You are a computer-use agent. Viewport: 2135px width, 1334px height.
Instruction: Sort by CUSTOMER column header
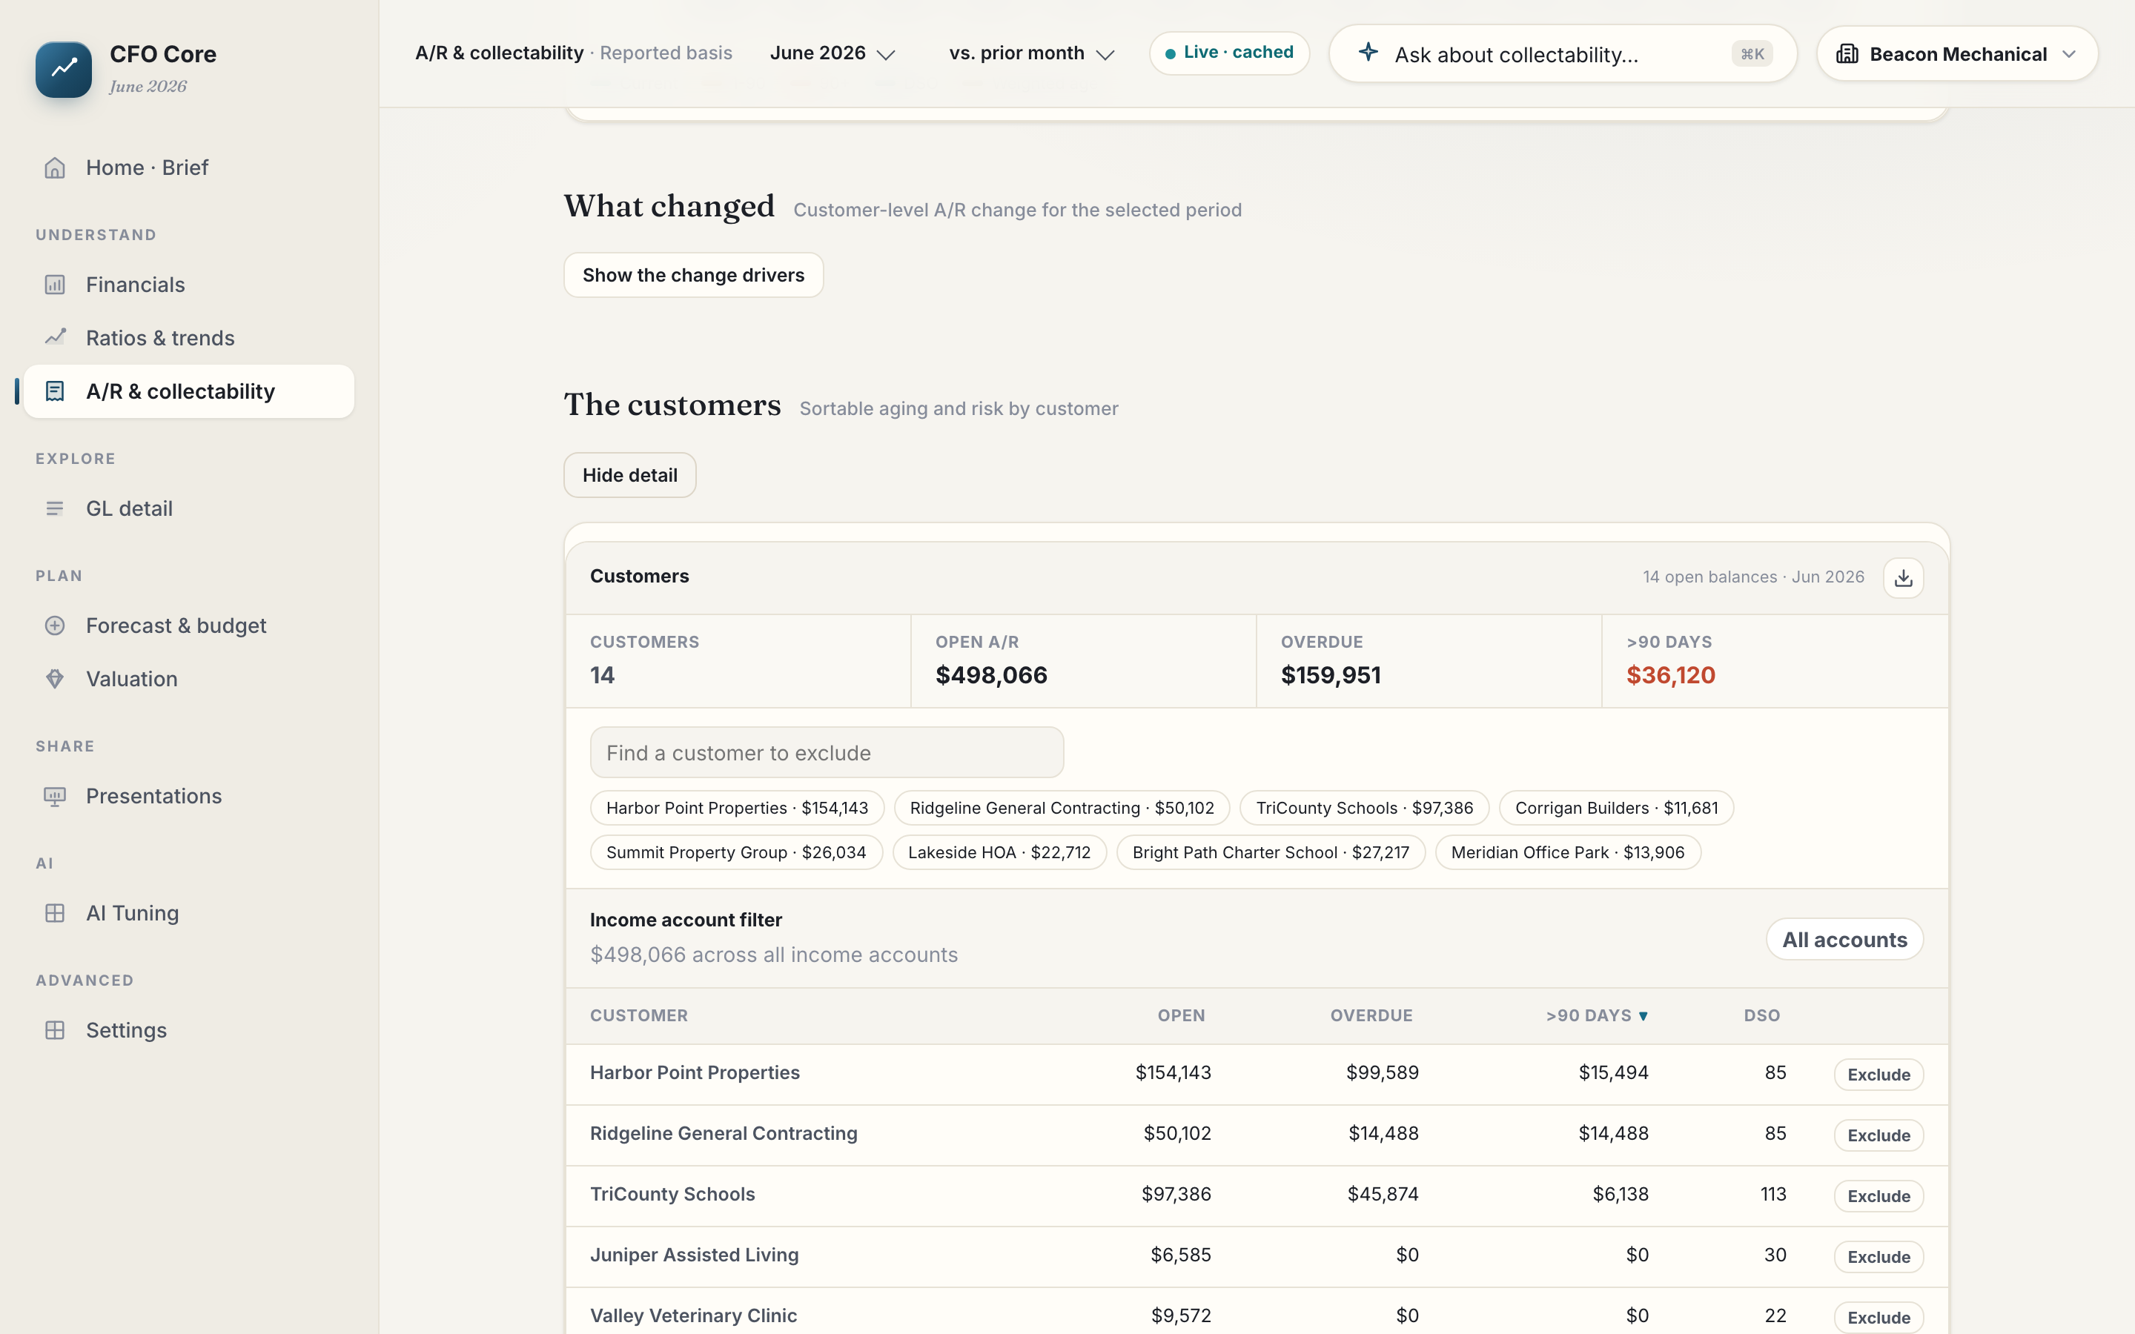coord(639,1015)
